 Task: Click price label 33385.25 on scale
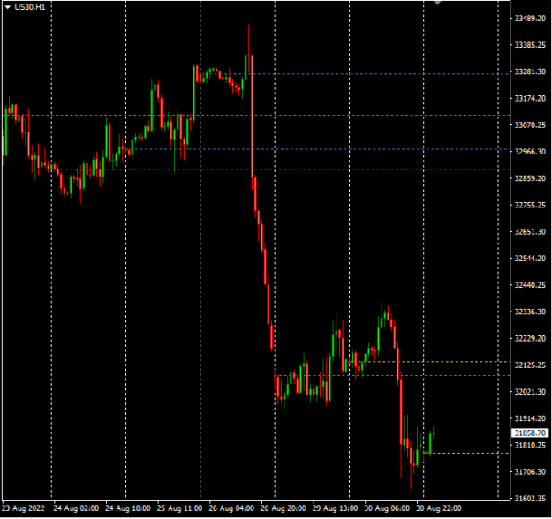530,45
